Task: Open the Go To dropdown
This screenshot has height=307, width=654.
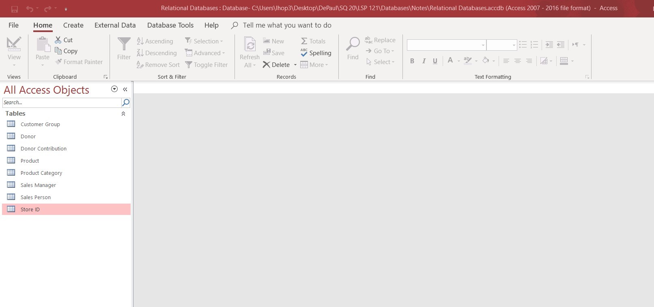Action: click(380, 51)
